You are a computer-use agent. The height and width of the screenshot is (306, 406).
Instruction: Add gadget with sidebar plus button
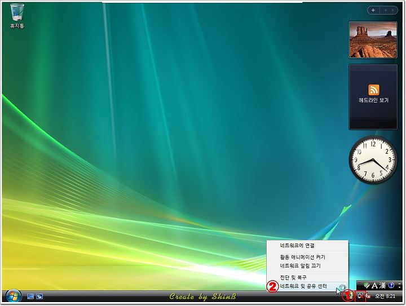pos(373,10)
